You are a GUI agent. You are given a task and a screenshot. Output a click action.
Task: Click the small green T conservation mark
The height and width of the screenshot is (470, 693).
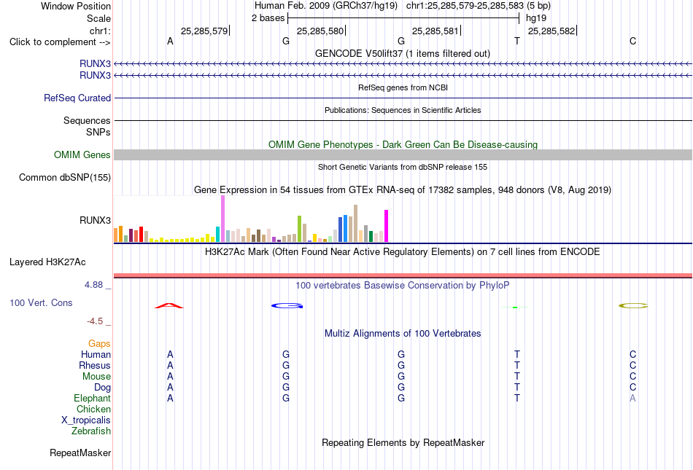[515, 308]
